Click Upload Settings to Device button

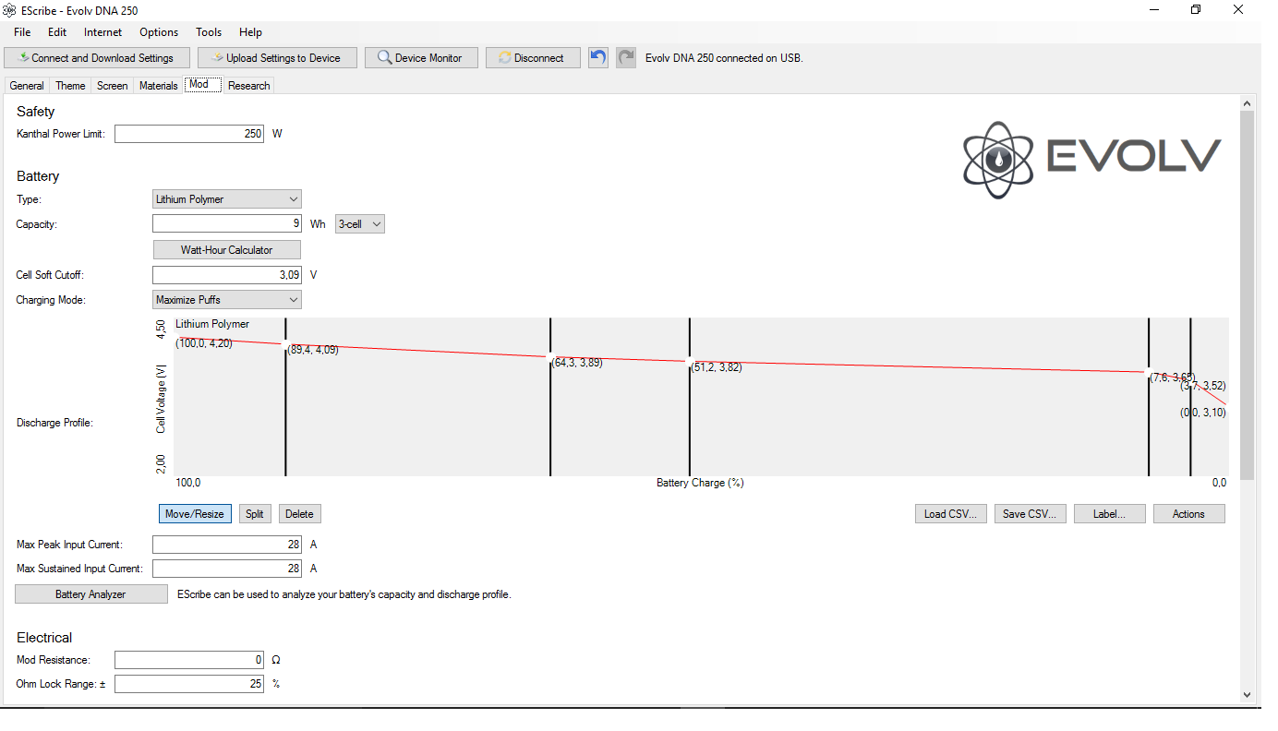277,58
